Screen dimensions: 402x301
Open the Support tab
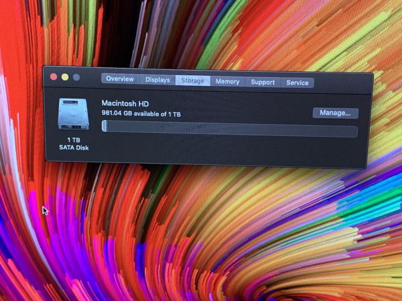[263, 82]
